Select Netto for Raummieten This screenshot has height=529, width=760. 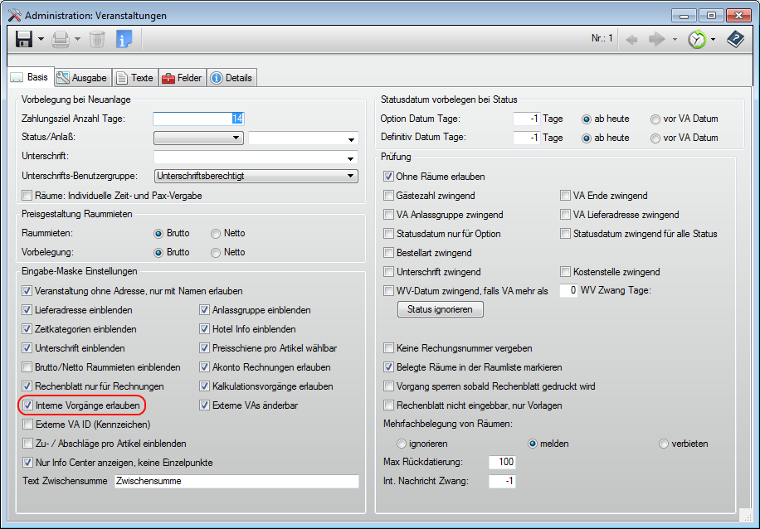pos(216,233)
